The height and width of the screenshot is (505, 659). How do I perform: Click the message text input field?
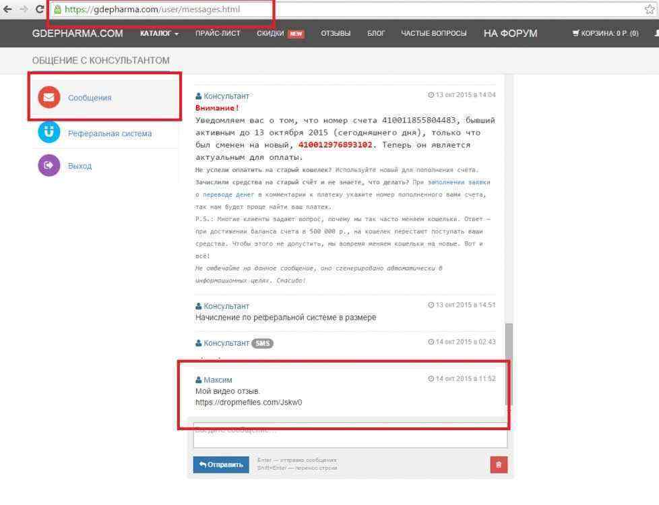click(350, 436)
